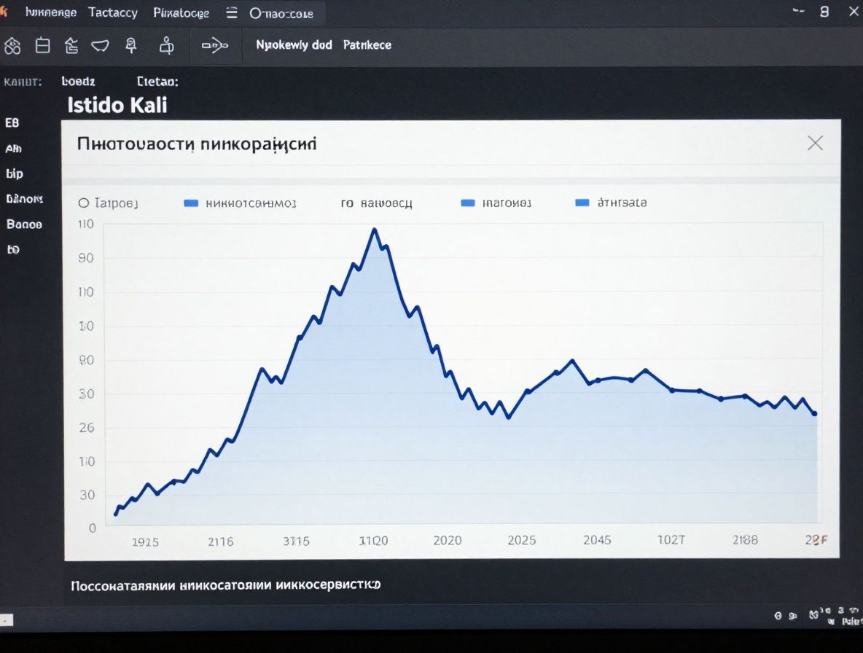Click the calendar icon in the toolbar

(43, 45)
